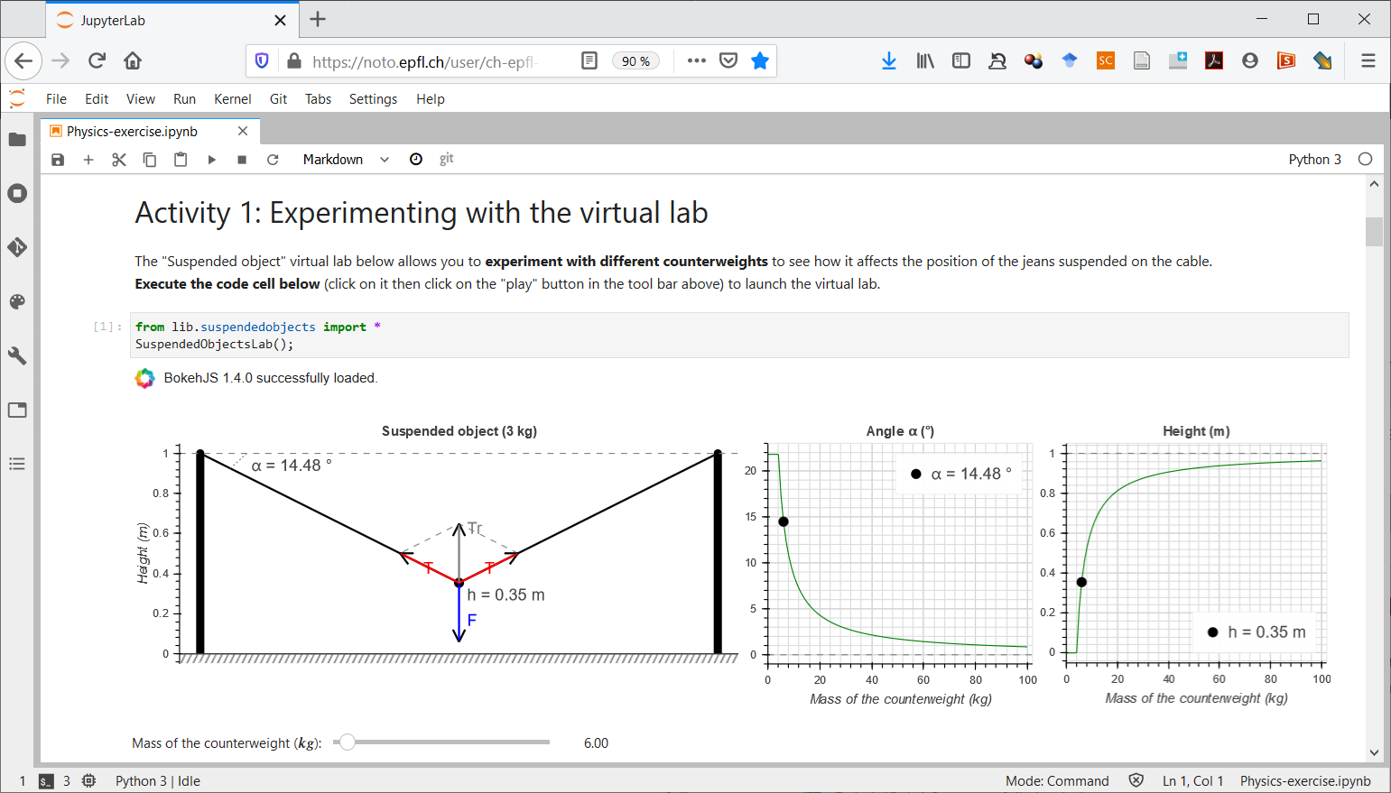
Task: Save the notebook with the floppy disk icon
Action: pos(58,160)
